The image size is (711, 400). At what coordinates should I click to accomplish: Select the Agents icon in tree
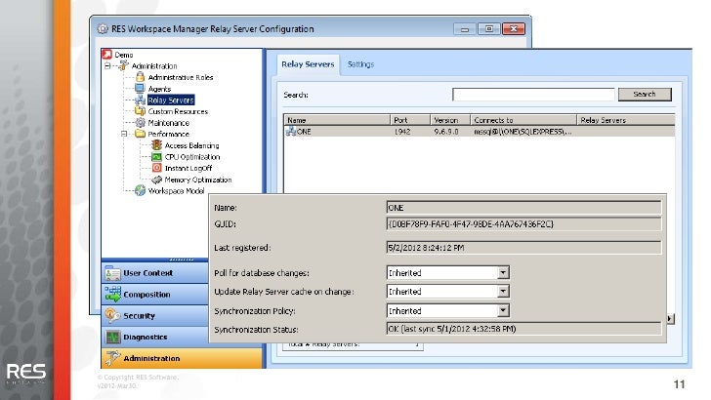[x=141, y=88]
